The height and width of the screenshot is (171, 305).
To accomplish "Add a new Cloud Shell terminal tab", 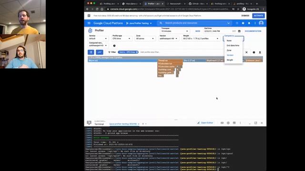I will pos(143,124).
